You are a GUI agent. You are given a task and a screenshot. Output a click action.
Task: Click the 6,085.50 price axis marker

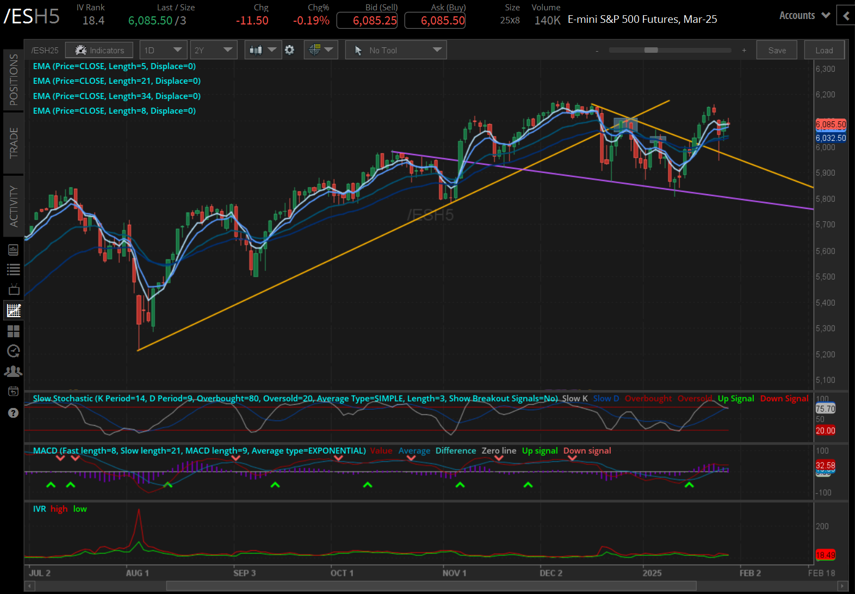click(831, 125)
